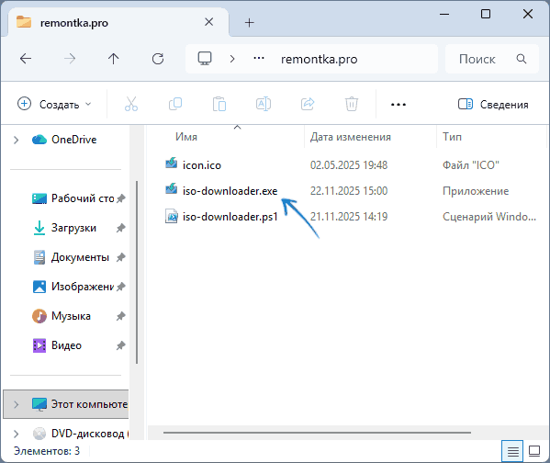
Task: Click the pin icon next to Загрузки
Action: point(120,228)
